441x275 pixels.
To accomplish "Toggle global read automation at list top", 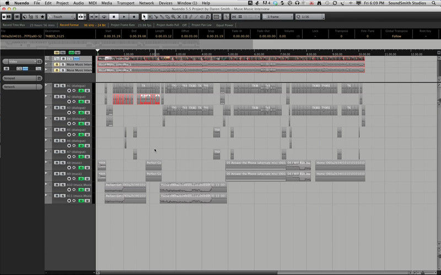I will (x=72, y=52).
